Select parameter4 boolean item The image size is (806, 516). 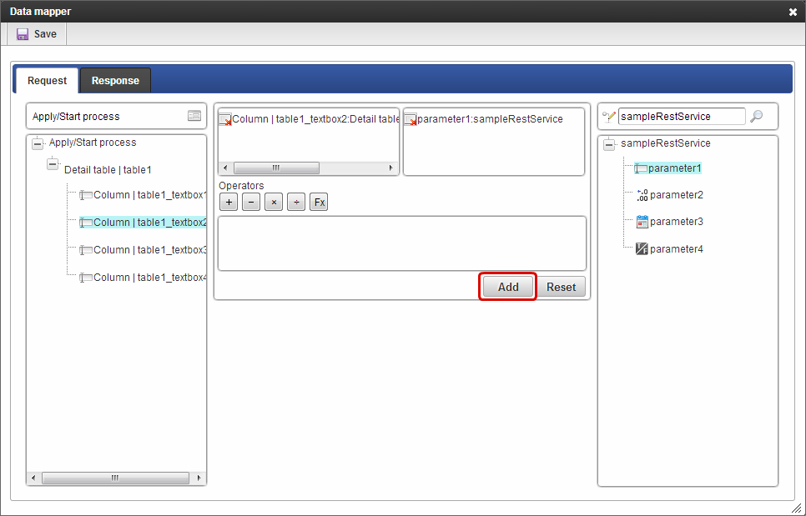(670, 249)
